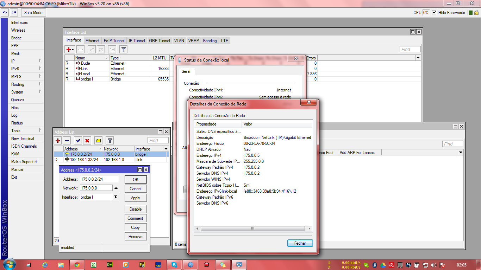Viewport: 481px width, 270px height.
Task: Collapse the Network field using its up arrow
Action: point(116,188)
